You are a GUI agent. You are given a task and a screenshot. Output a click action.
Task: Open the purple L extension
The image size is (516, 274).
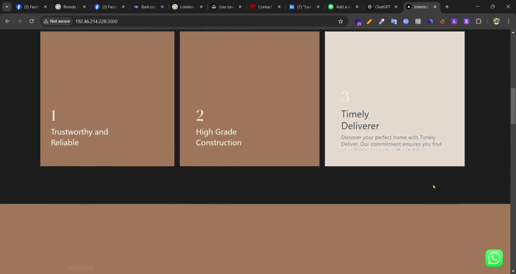[454, 21]
